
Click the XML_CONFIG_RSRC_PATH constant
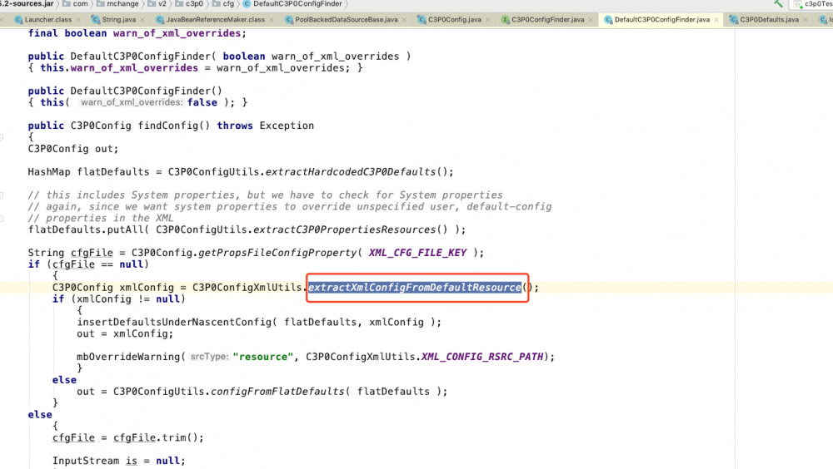coord(482,357)
